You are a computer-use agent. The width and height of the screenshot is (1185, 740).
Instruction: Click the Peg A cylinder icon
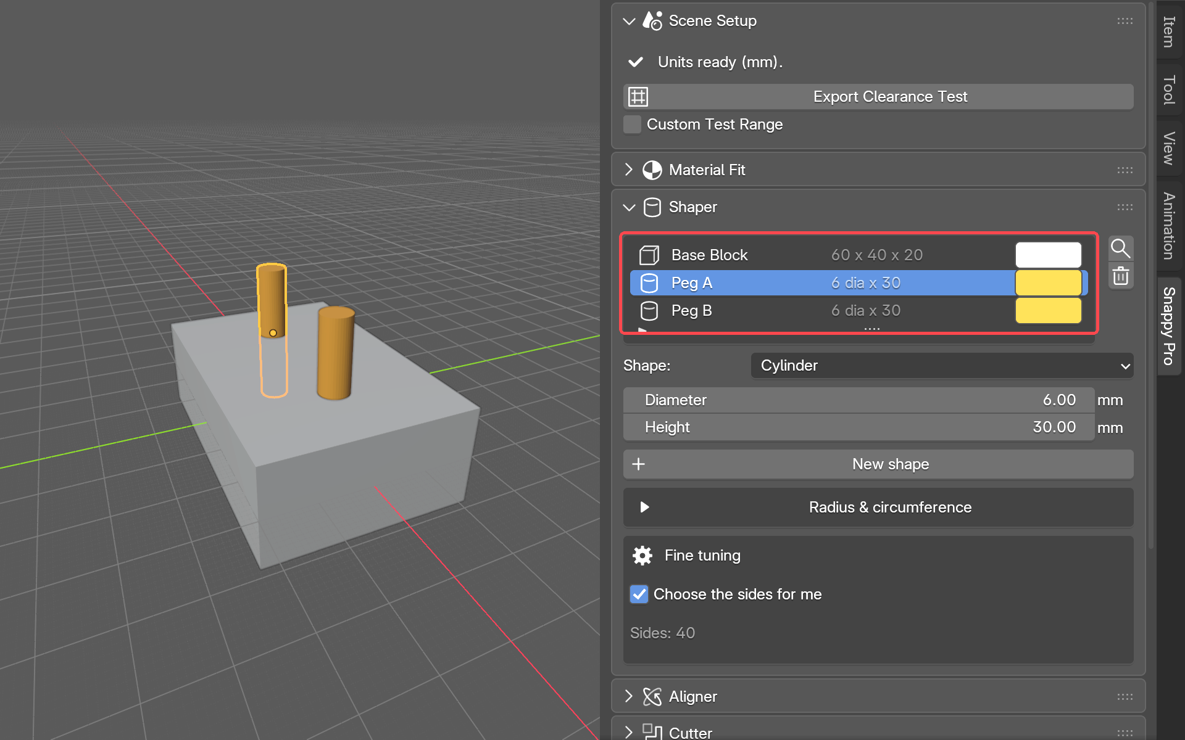pos(649,283)
